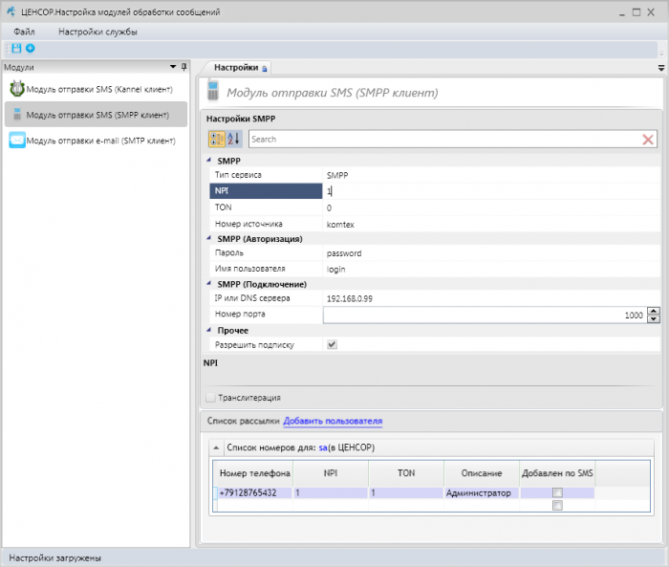Switch property grid to categorized view
Screen dimensions: 669x567
click(217, 140)
